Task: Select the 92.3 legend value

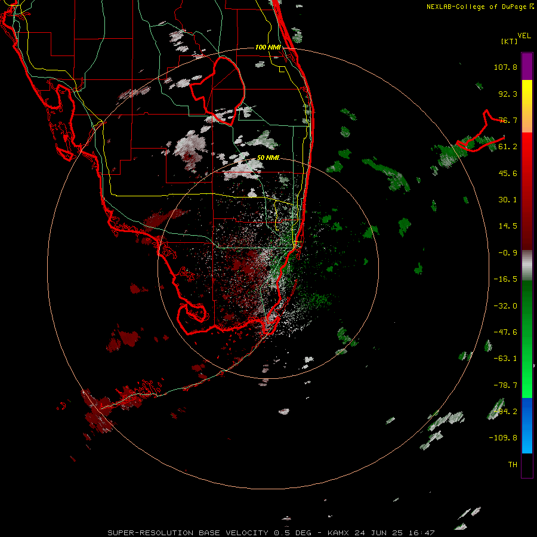Action: click(x=508, y=94)
